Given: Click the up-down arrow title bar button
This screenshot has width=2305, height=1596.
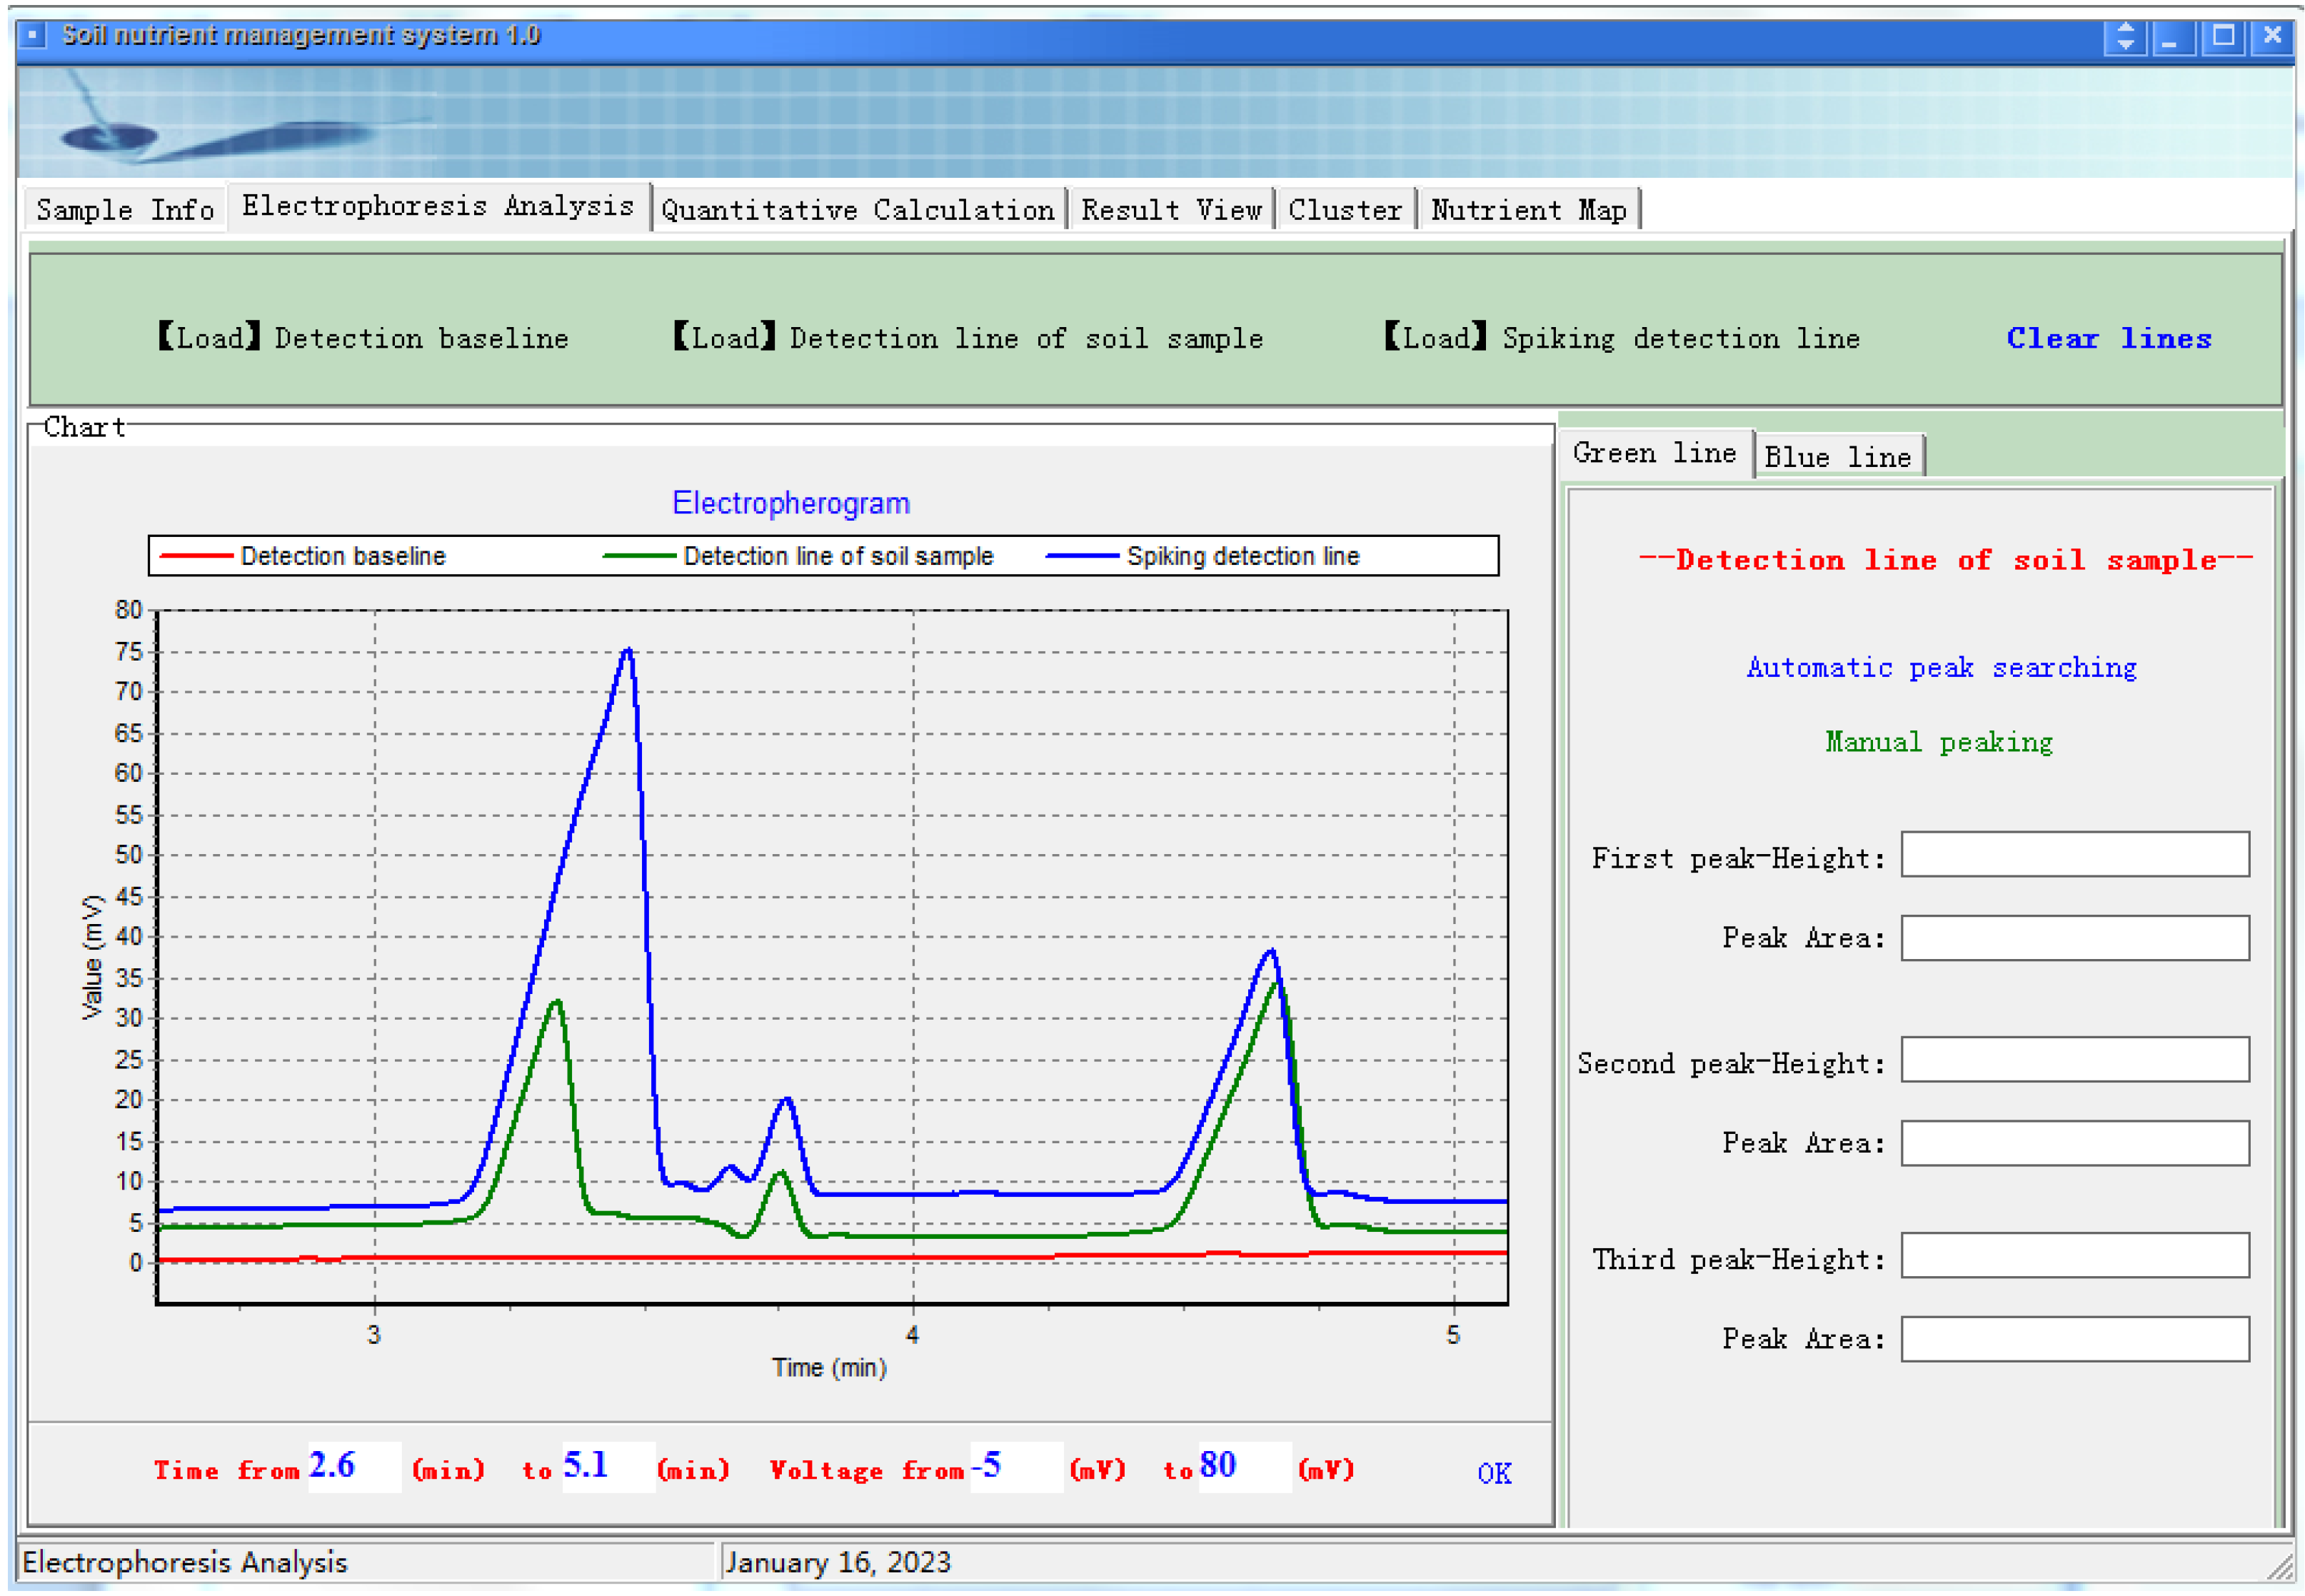Looking at the screenshot, I should coord(2125,37).
